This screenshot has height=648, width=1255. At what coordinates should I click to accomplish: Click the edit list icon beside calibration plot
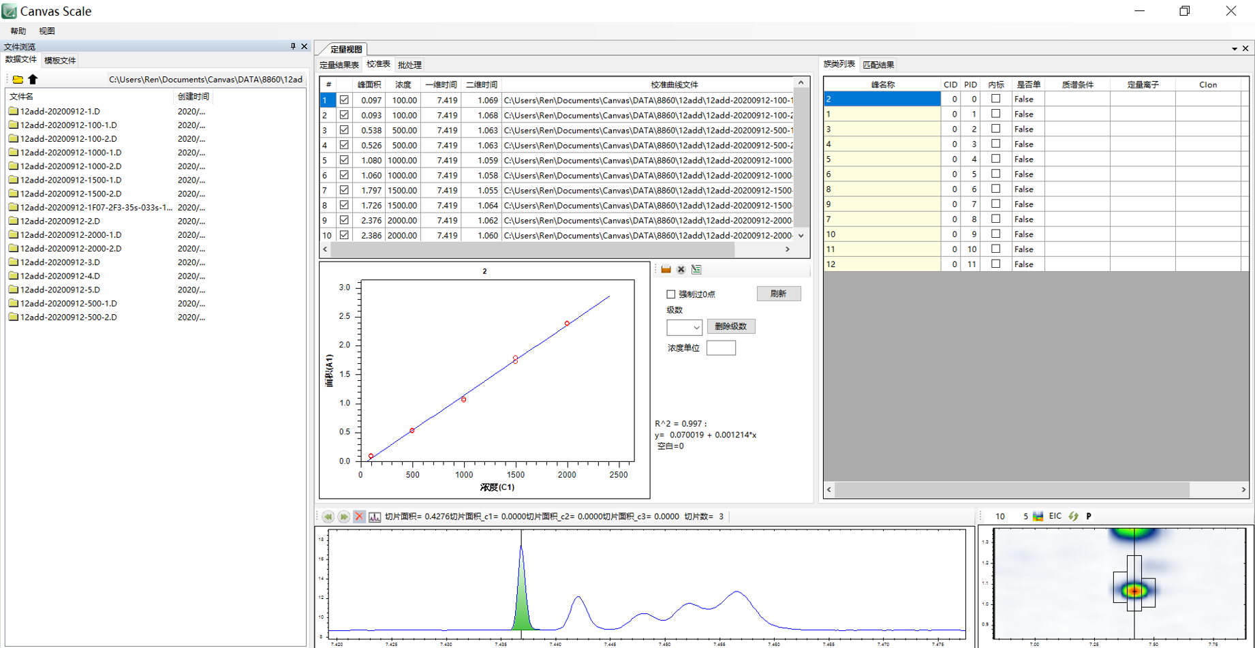pyautogui.click(x=696, y=270)
